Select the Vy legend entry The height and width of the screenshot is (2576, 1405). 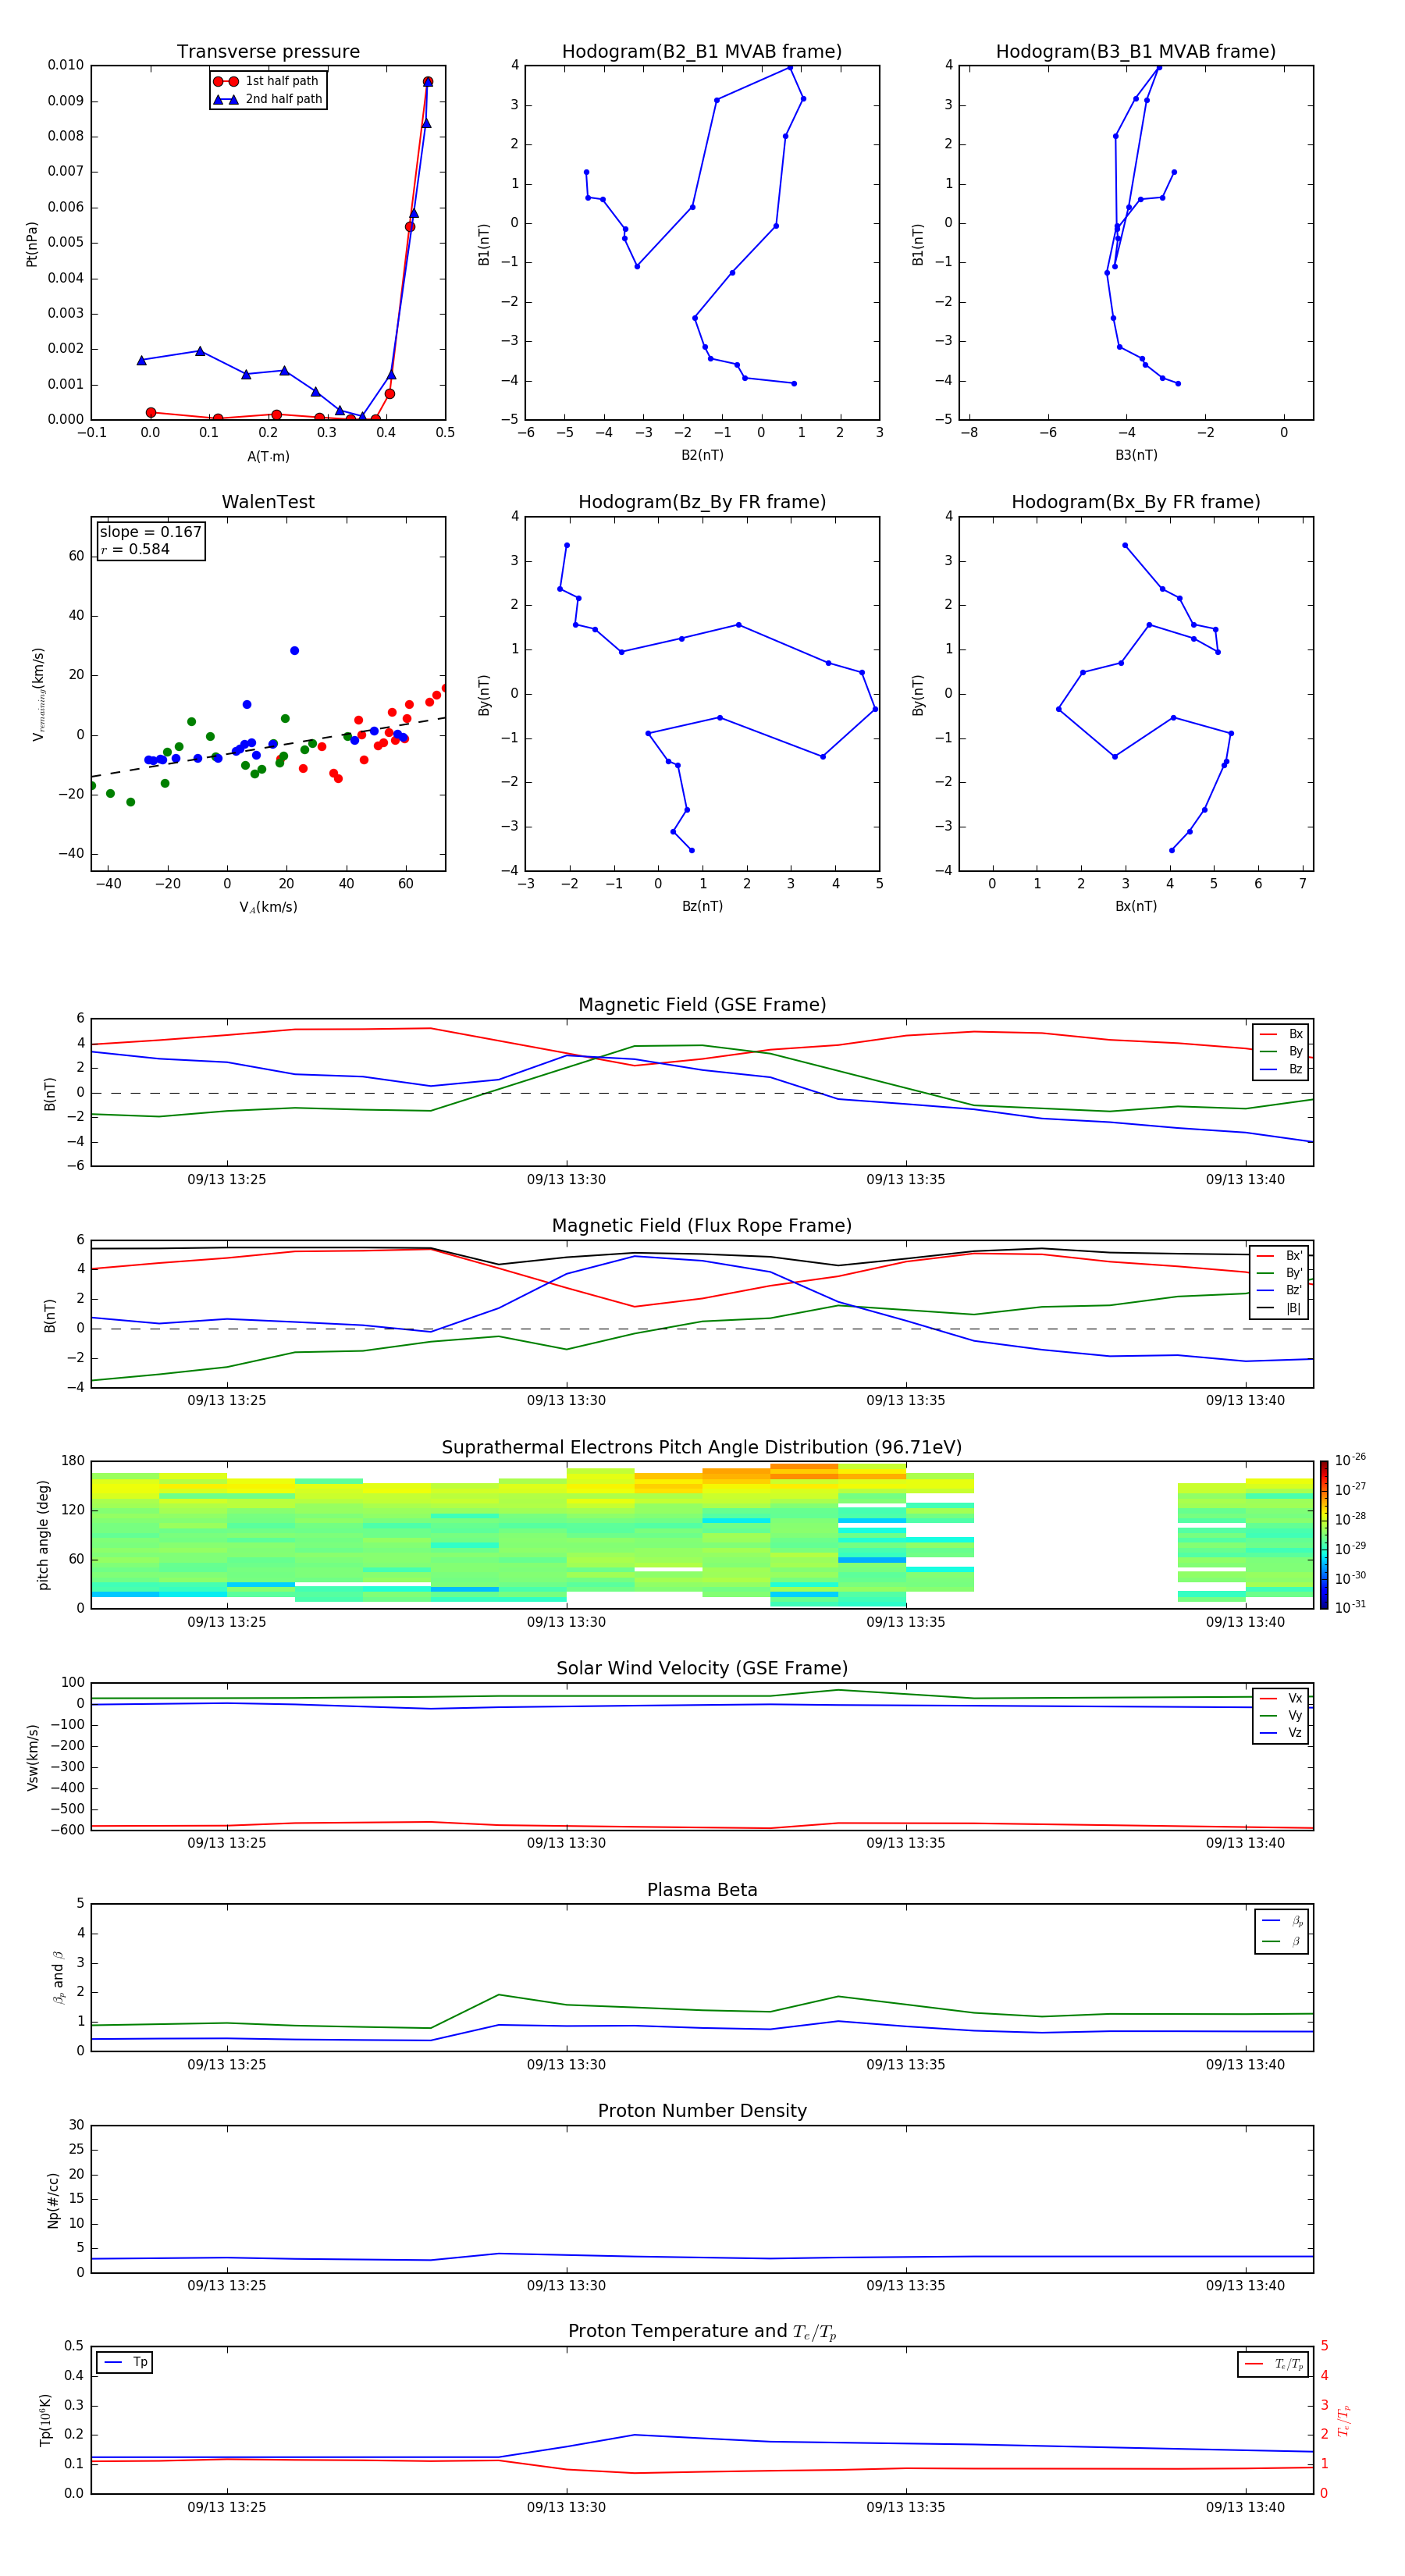click(x=1281, y=1715)
